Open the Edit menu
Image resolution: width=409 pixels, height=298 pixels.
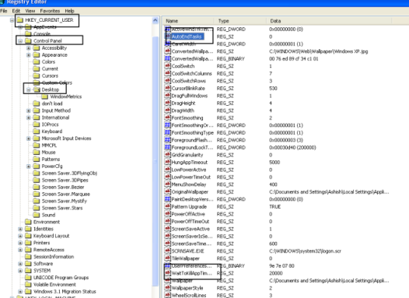click(16, 11)
